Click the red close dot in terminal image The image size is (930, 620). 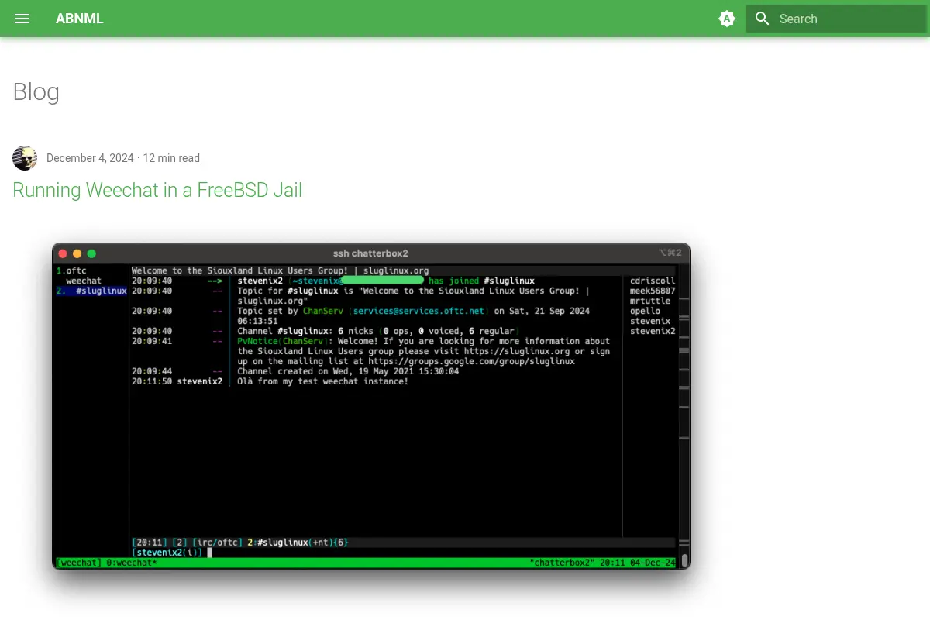63,253
